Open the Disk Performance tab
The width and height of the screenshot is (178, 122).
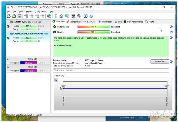coord(133,22)
